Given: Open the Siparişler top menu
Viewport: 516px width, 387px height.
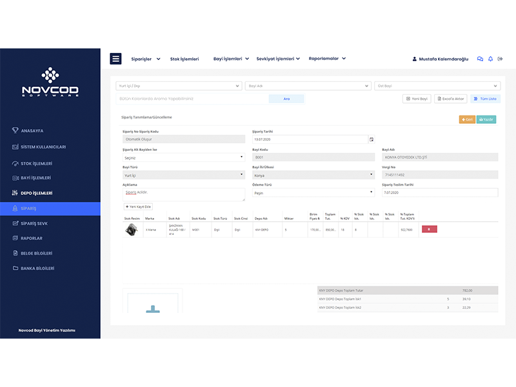Looking at the screenshot, I should click(144, 59).
